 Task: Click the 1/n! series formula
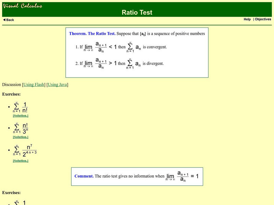point(20,107)
